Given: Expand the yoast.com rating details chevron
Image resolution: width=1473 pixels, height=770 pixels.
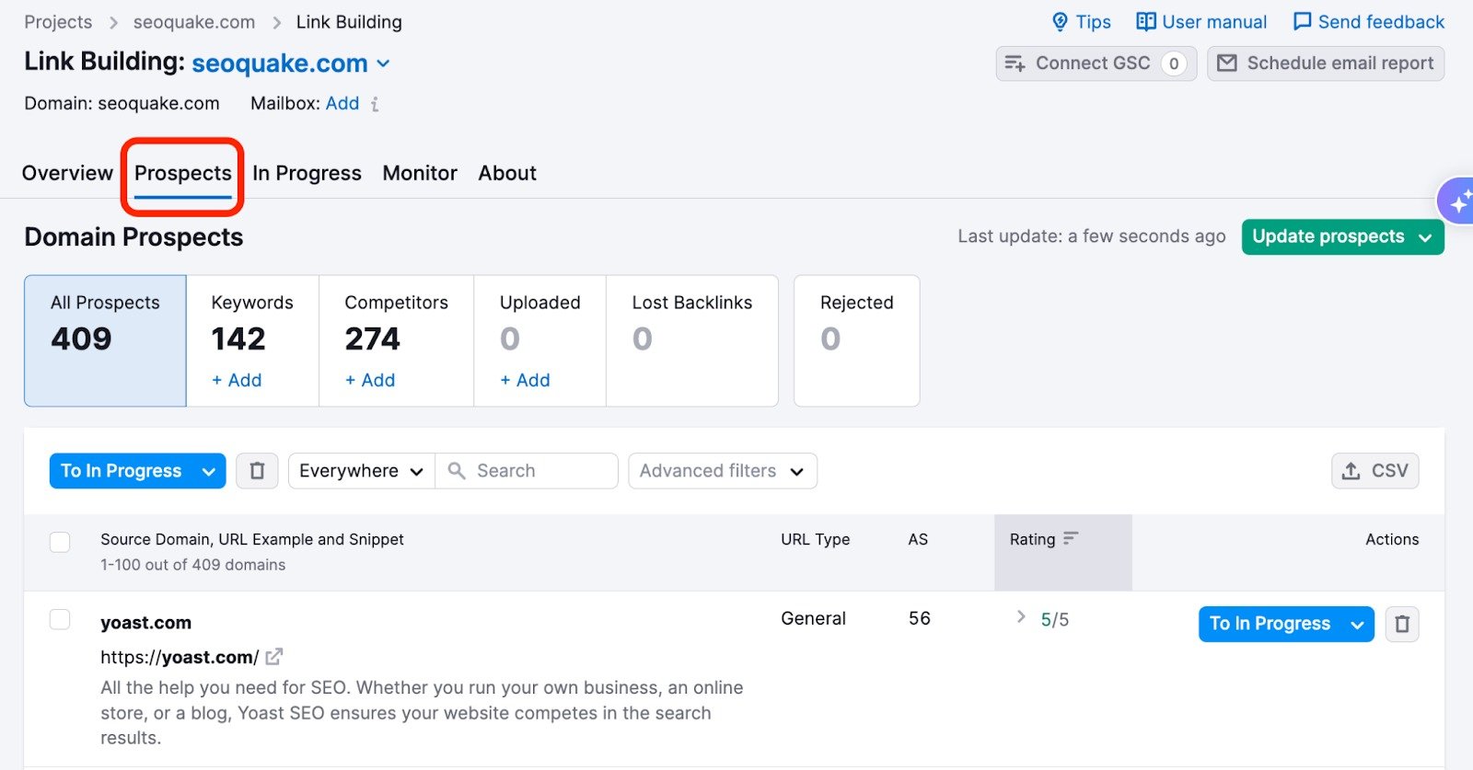Looking at the screenshot, I should (1021, 617).
